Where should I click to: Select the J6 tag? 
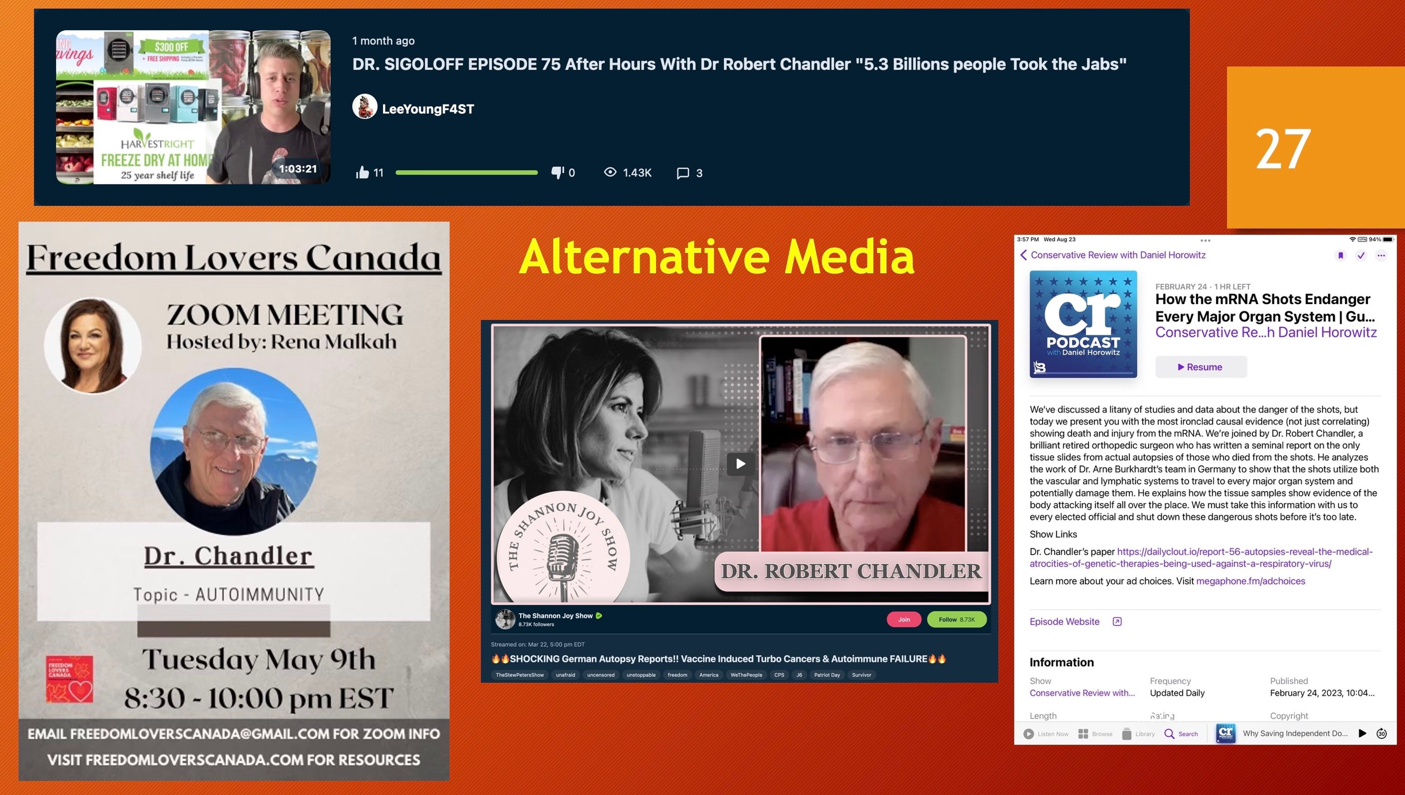799,675
